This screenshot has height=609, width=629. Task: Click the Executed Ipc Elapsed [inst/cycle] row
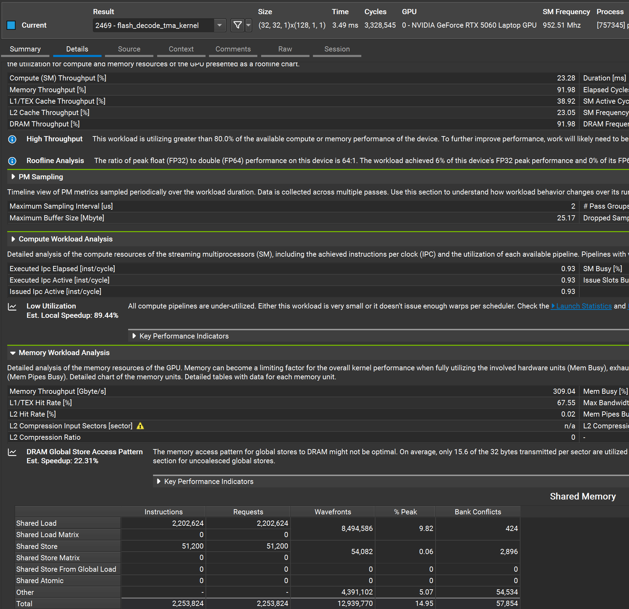click(x=292, y=269)
